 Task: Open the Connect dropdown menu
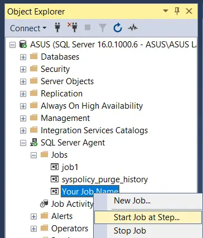tap(28, 28)
